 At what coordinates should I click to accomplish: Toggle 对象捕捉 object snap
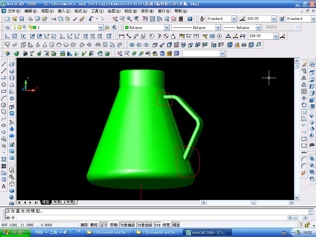point(127,225)
